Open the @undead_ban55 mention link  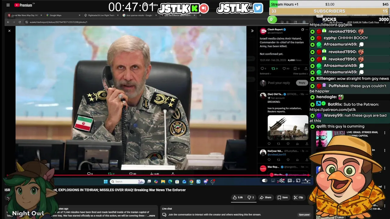tap(277, 155)
